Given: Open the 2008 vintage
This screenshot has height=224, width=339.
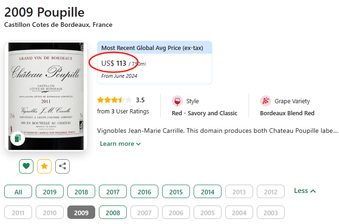Looking at the screenshot, I should tap(113, 213).
